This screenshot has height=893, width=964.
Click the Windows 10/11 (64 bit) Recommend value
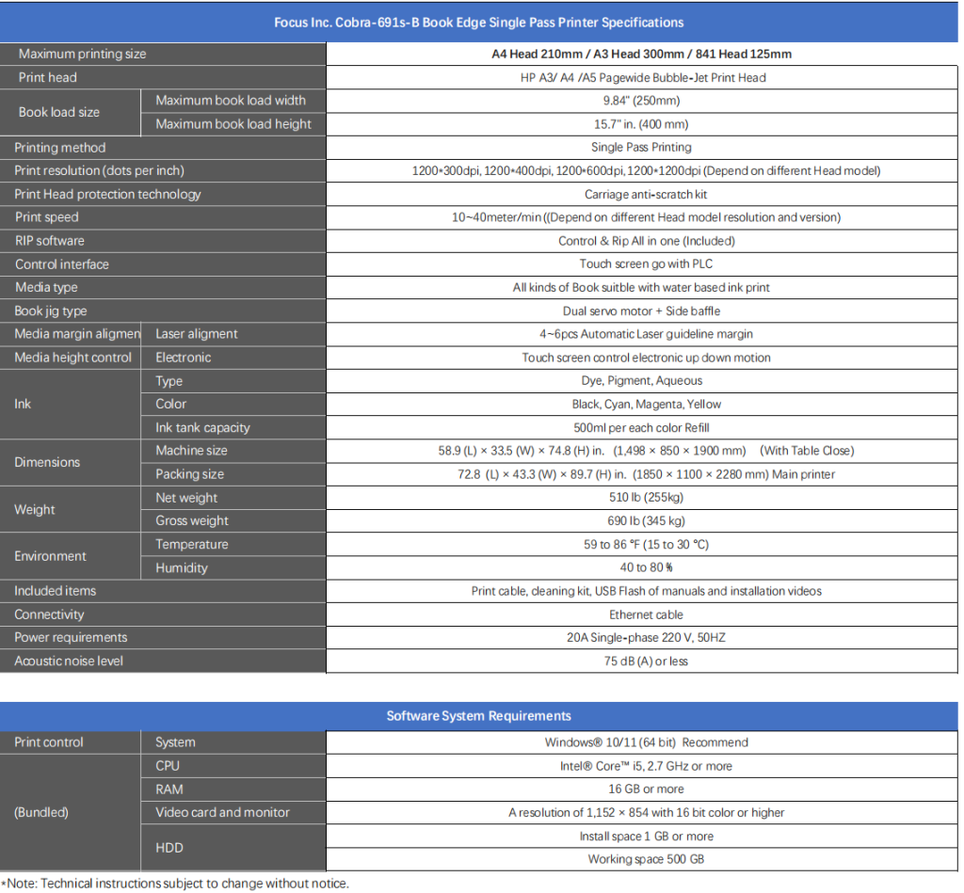tap(646, 742)
